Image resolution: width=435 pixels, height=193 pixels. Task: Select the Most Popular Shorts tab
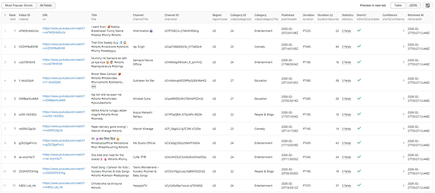click(19, 5)
